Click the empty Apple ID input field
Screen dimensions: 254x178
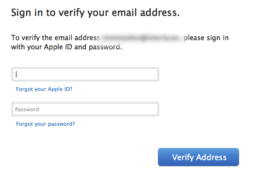(x=85, y=74)
